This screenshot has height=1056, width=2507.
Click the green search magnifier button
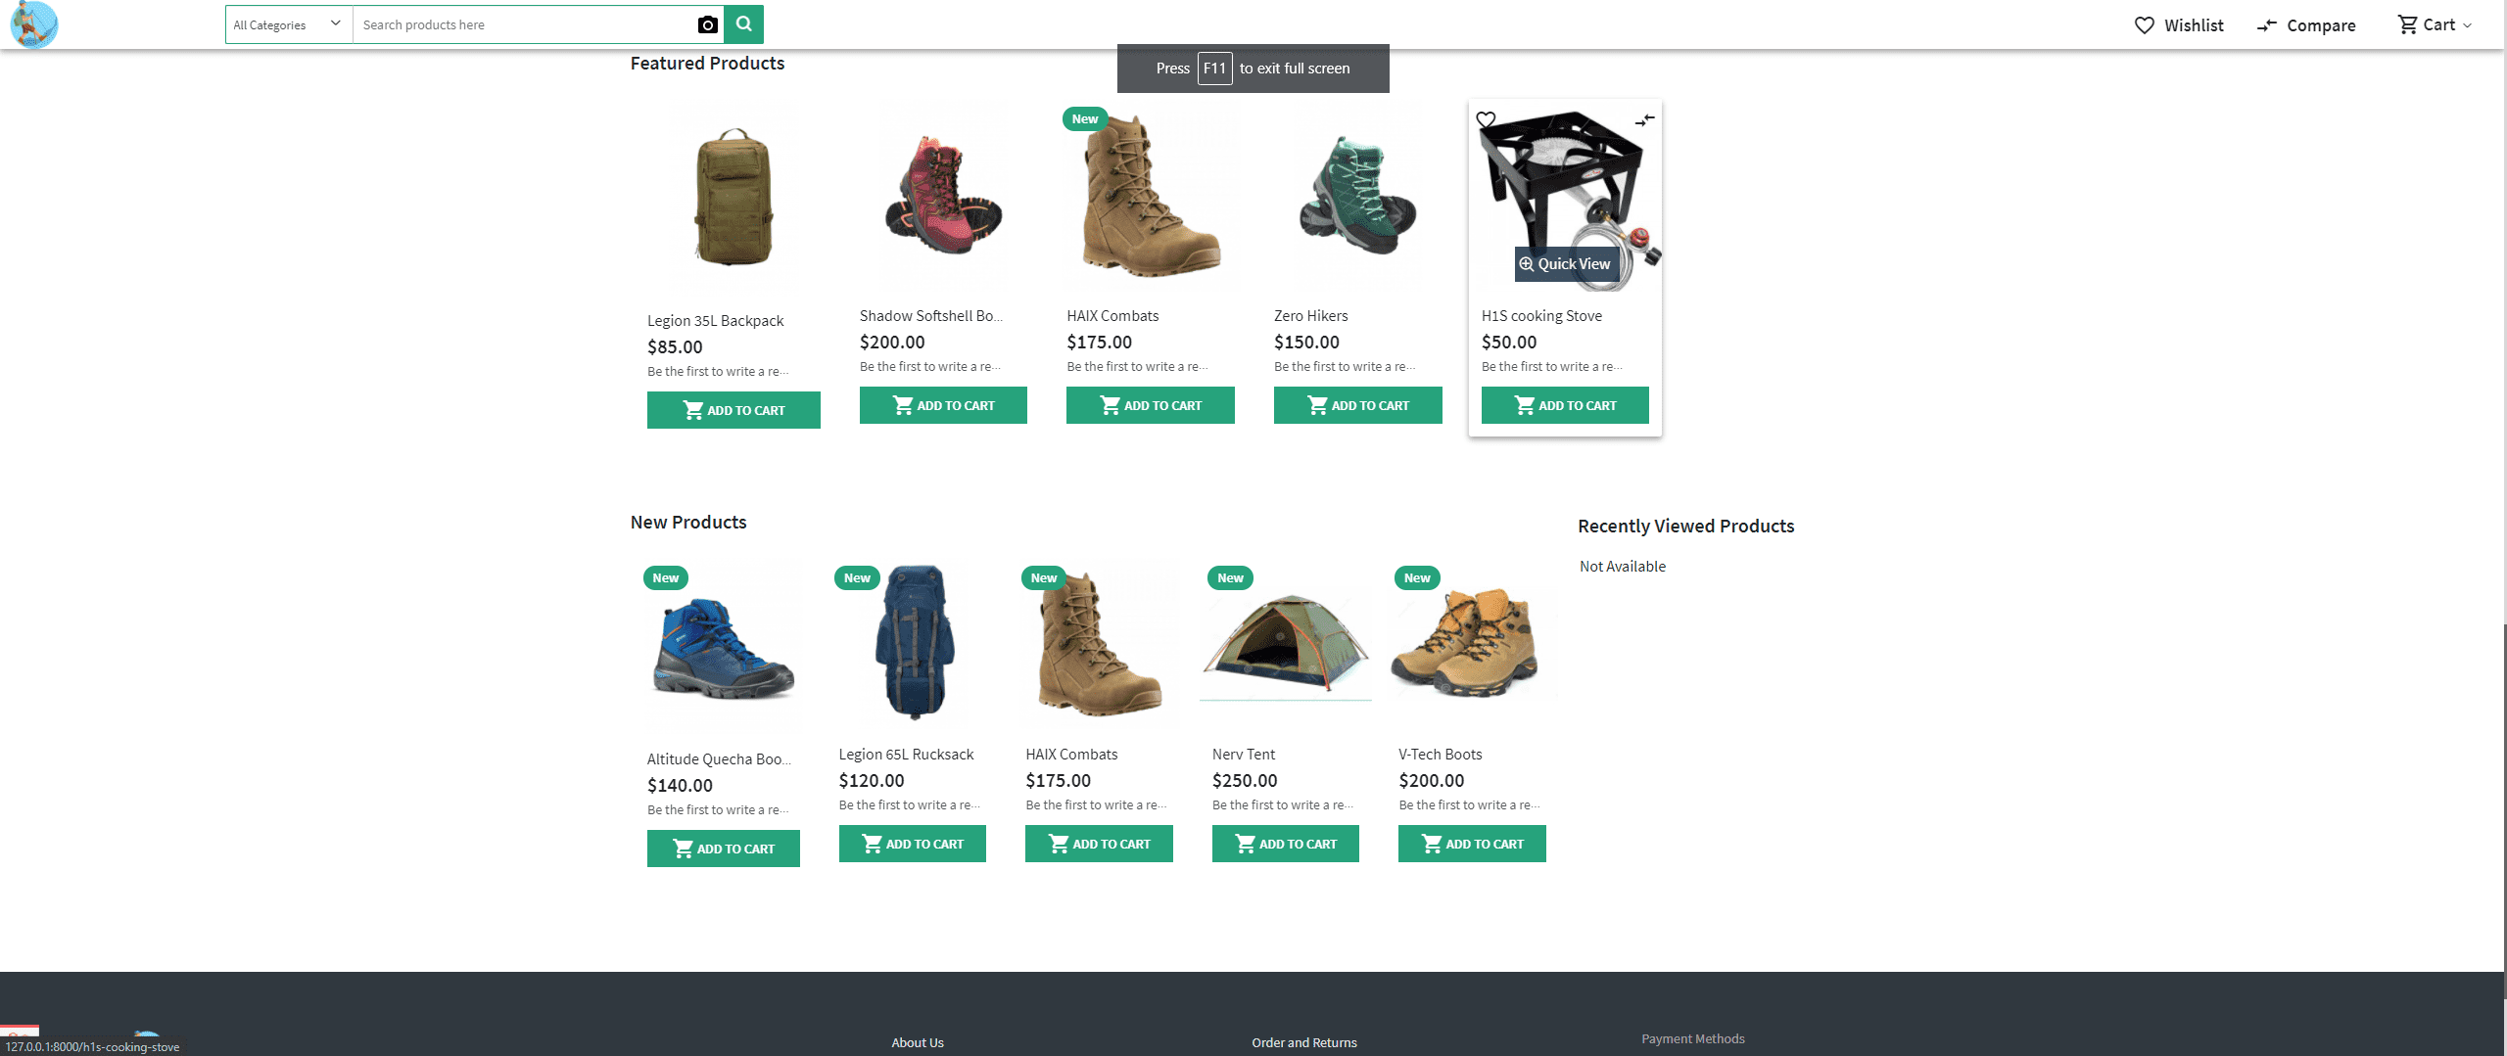743,24
